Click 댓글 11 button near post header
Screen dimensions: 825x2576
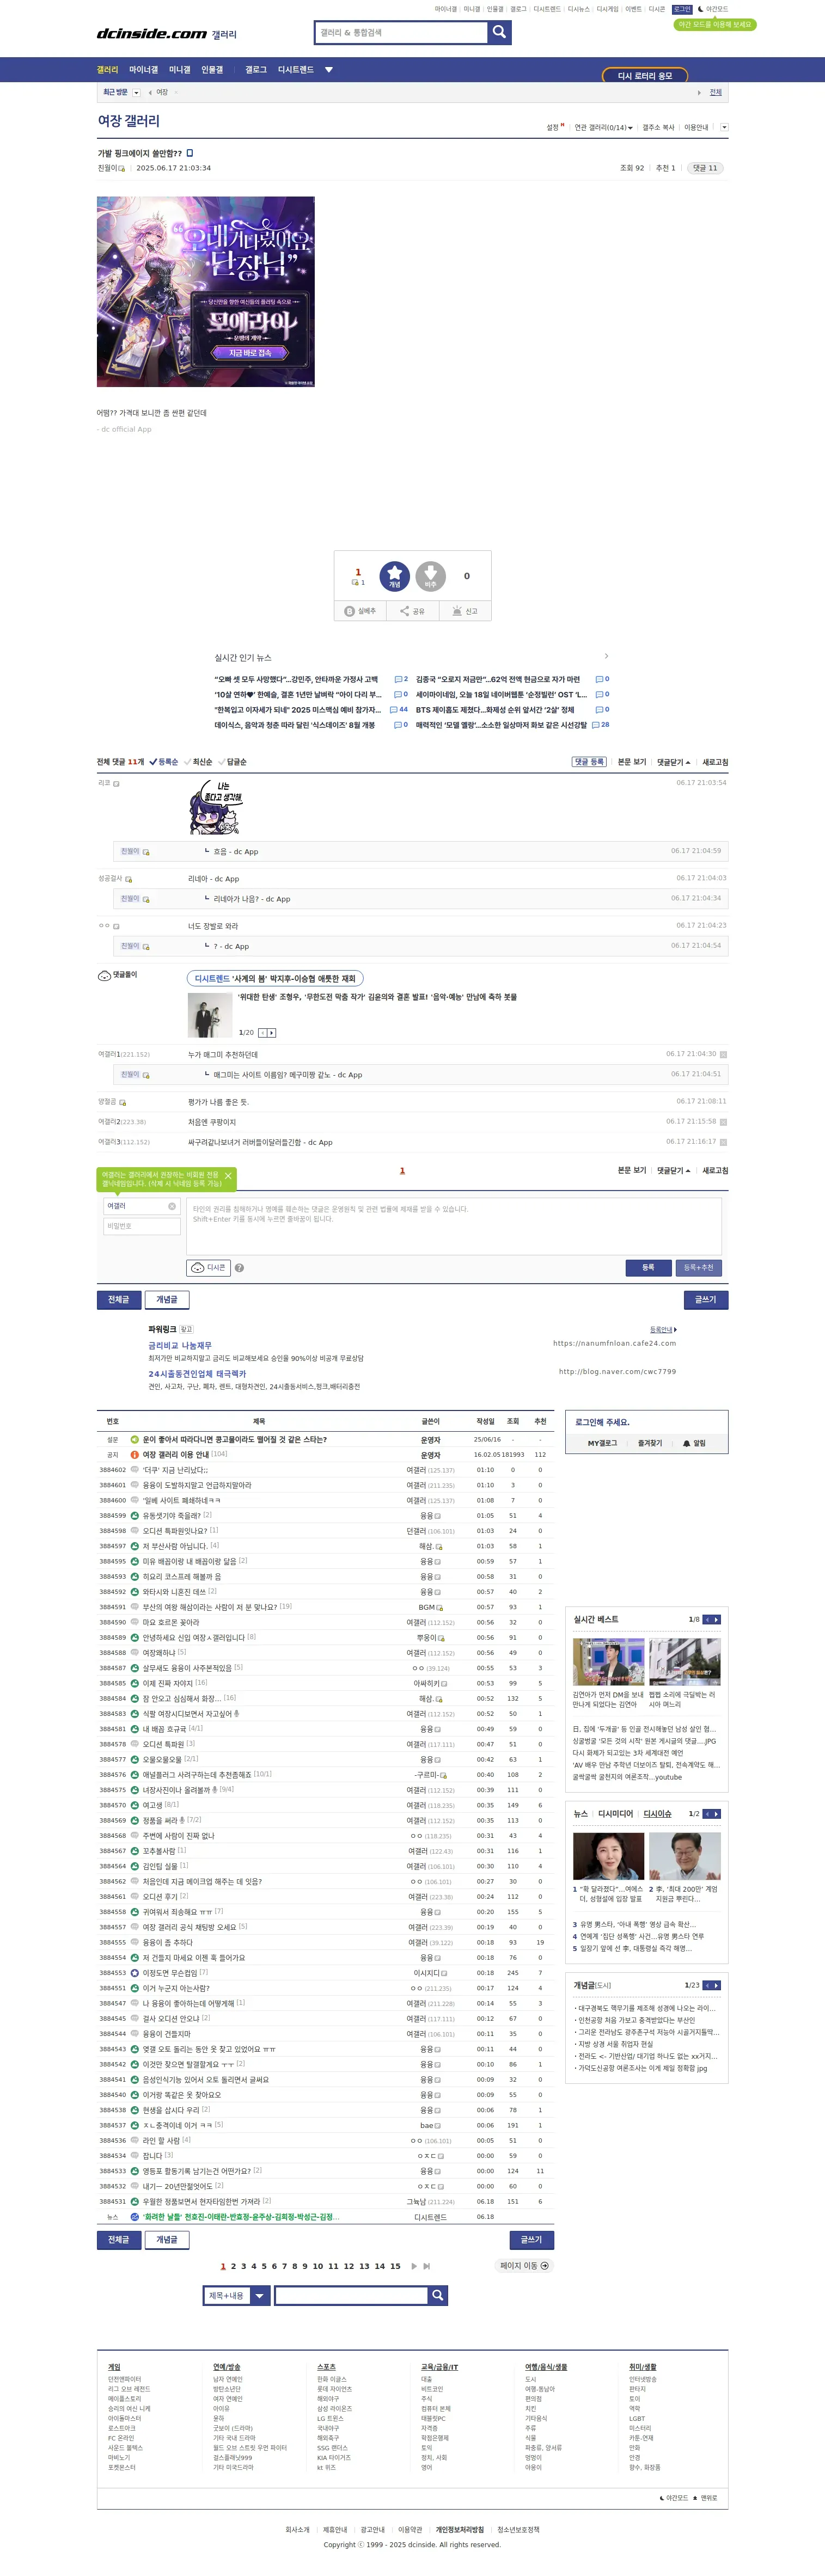706,168
